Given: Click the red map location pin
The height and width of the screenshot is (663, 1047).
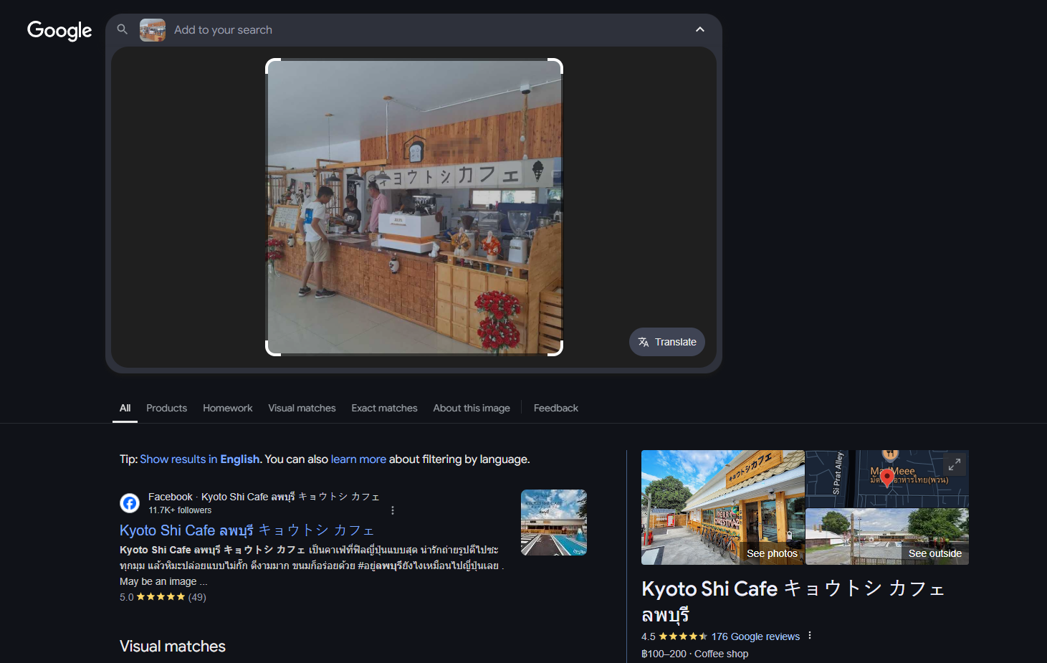Looking at the screenshot, I should tap(887, 477).
